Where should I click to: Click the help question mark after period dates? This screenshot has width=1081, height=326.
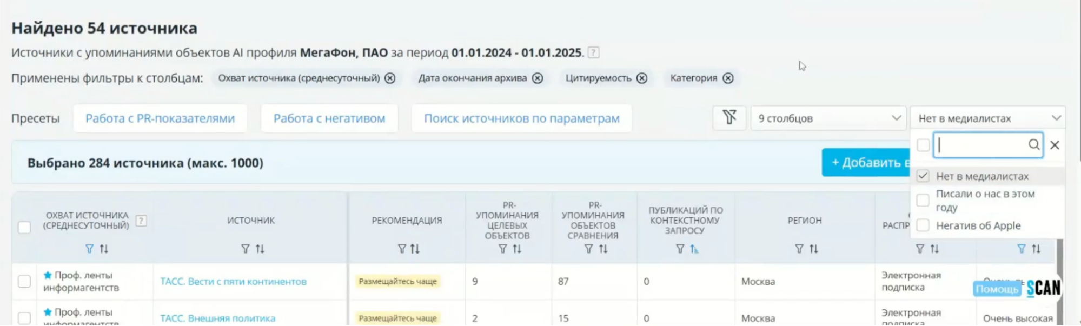(x=593, y=52)
